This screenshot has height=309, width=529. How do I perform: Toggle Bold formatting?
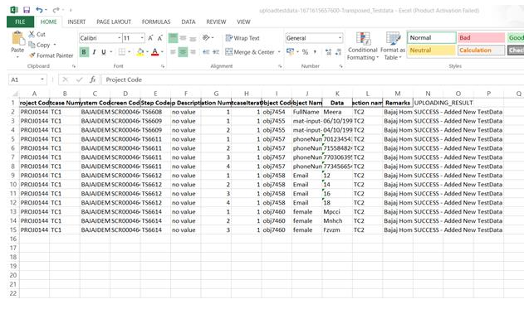click(x=84, y=52)
